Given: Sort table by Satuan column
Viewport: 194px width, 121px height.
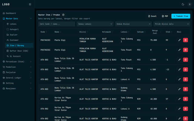Looking at the screenshot, I should pyautogui.click(x=141, y=32).
